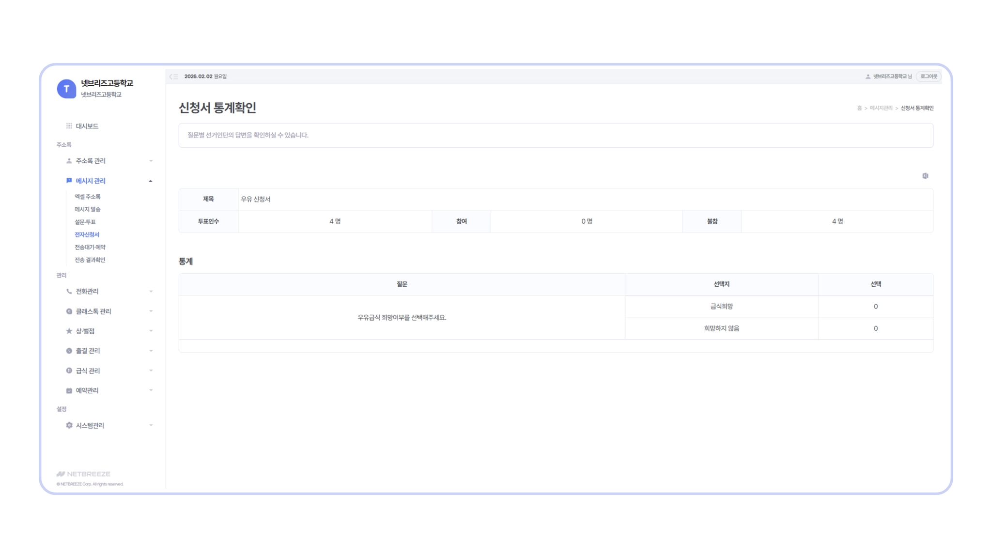The height and width of the screenshot is (558, 992).
Task: Click the gear icon for 시스템관리
Action: coord(69,425)
